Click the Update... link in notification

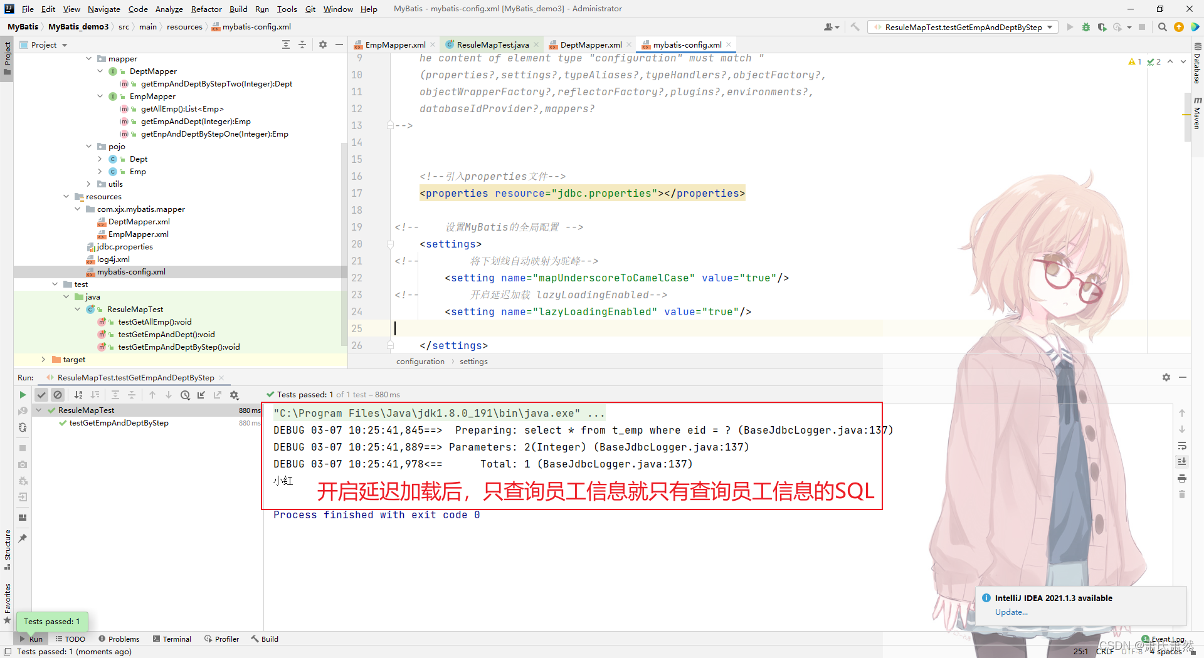point(1011,612)
